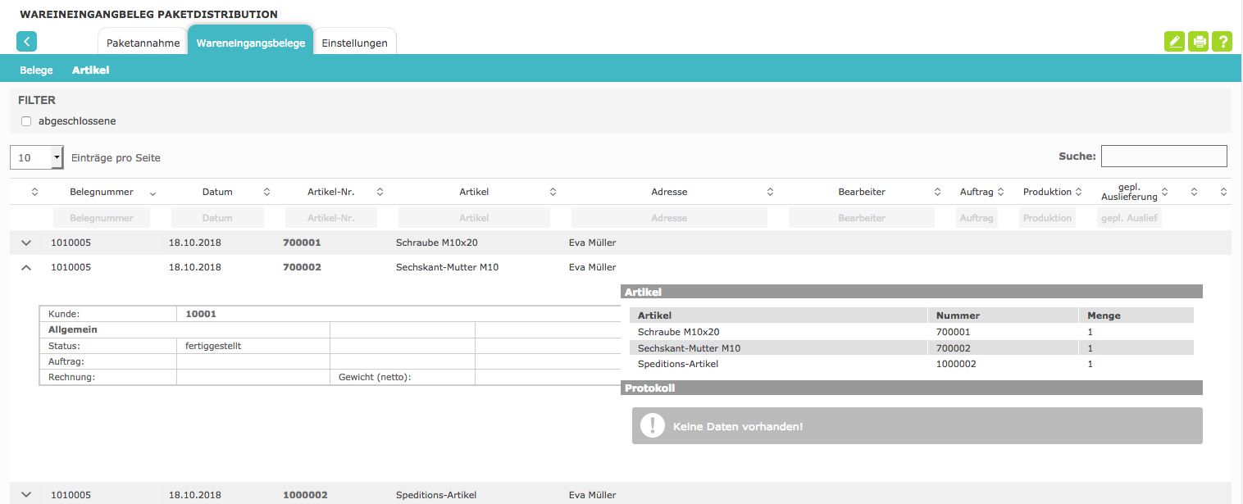Screen dimensions: 1243x504
Task: Collapse row for Sechskant-Mutter M10
Action: [26, 267]
